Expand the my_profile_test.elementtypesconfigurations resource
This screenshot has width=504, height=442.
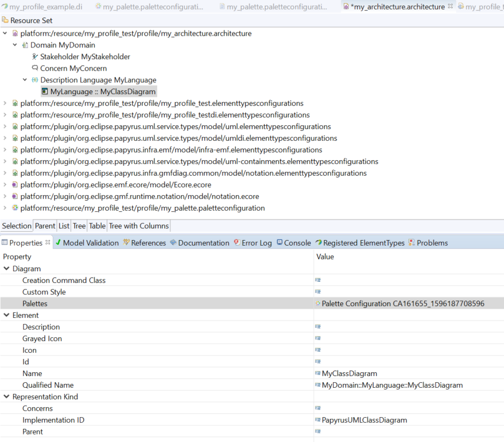click(x=5, y=103)
